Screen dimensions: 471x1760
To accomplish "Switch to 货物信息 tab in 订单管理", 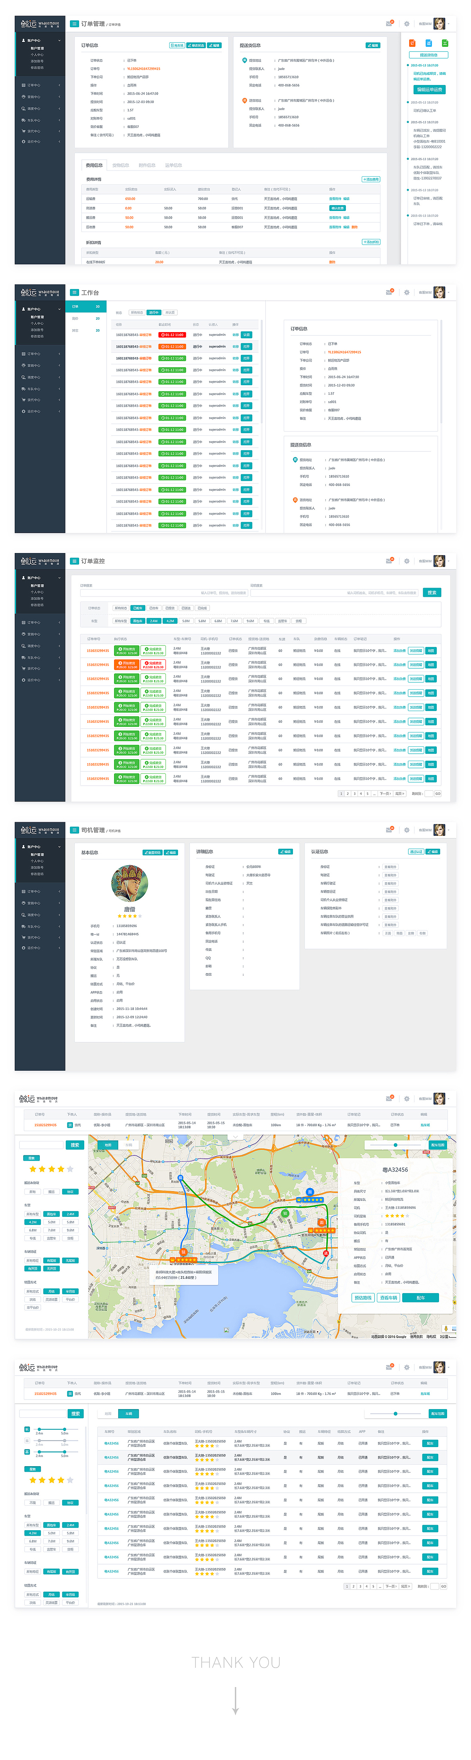I will pyautogui.click(x=121, y=165).
